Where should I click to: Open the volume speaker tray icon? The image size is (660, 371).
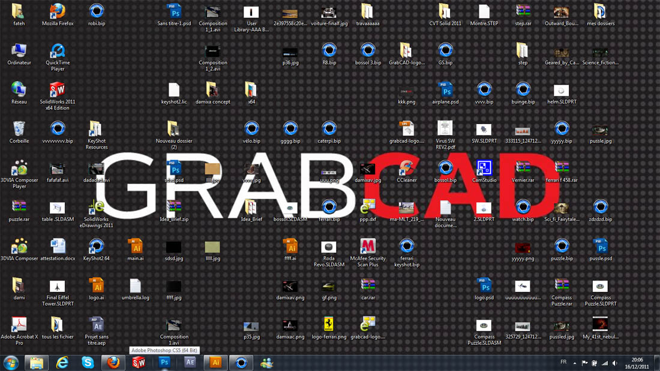click(614, 363)
